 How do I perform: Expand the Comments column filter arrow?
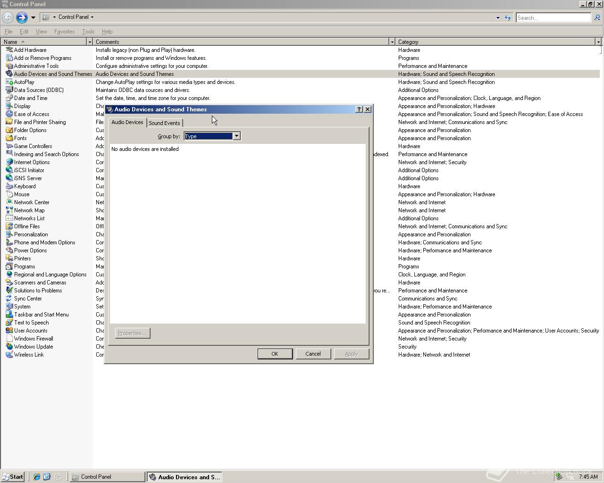pos(392,42)
